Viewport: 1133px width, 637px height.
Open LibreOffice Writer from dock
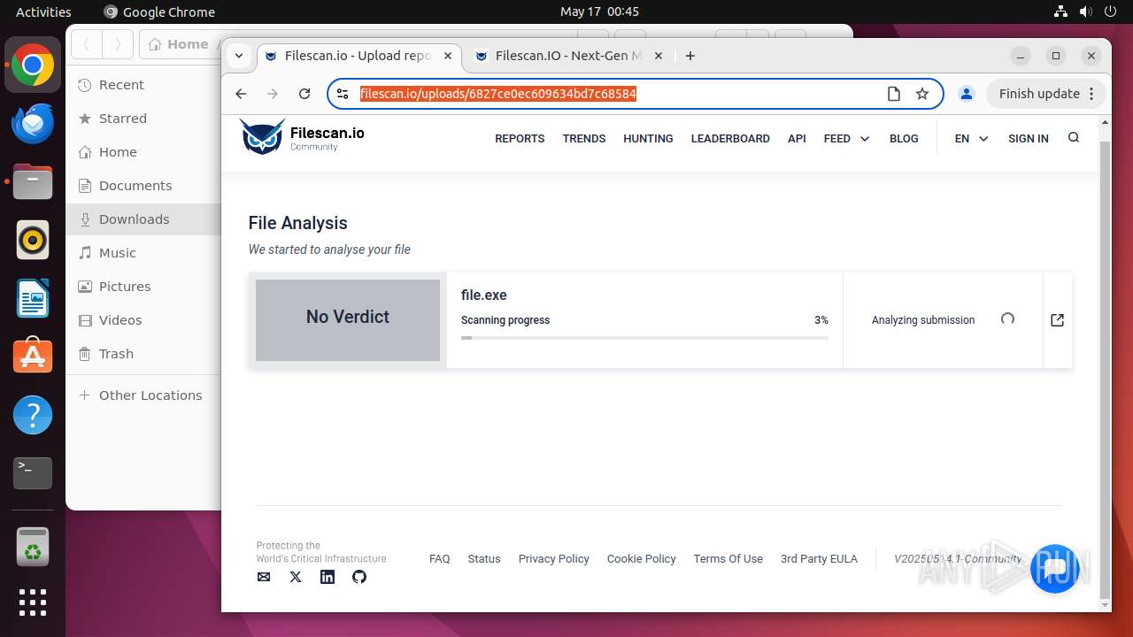[x=33, y=298]
